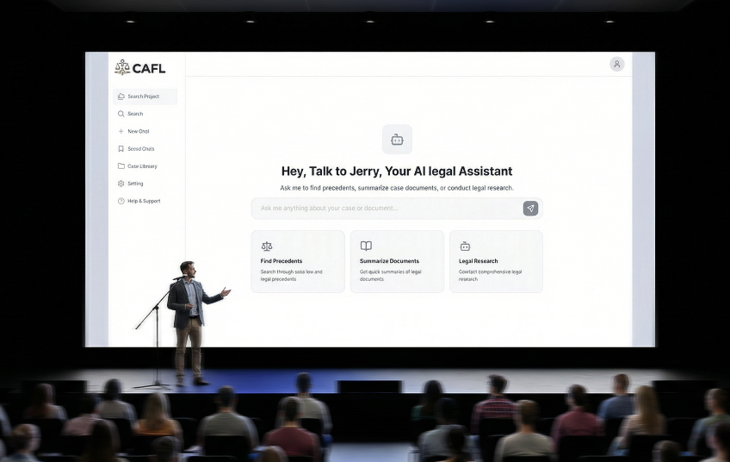
Task: Click the 'Hey, Talk to Jerry' heading
Action: point(397,172)
